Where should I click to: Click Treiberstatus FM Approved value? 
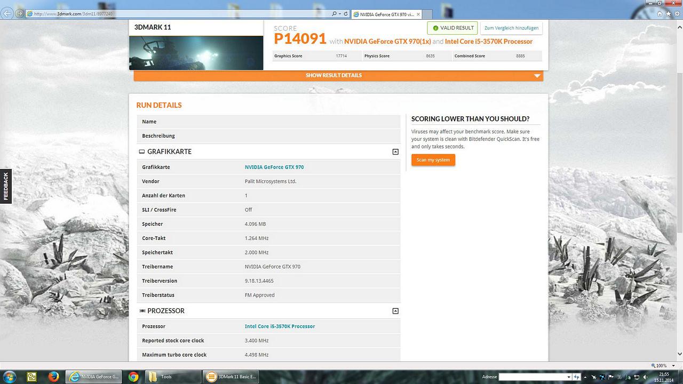[260, 295]
